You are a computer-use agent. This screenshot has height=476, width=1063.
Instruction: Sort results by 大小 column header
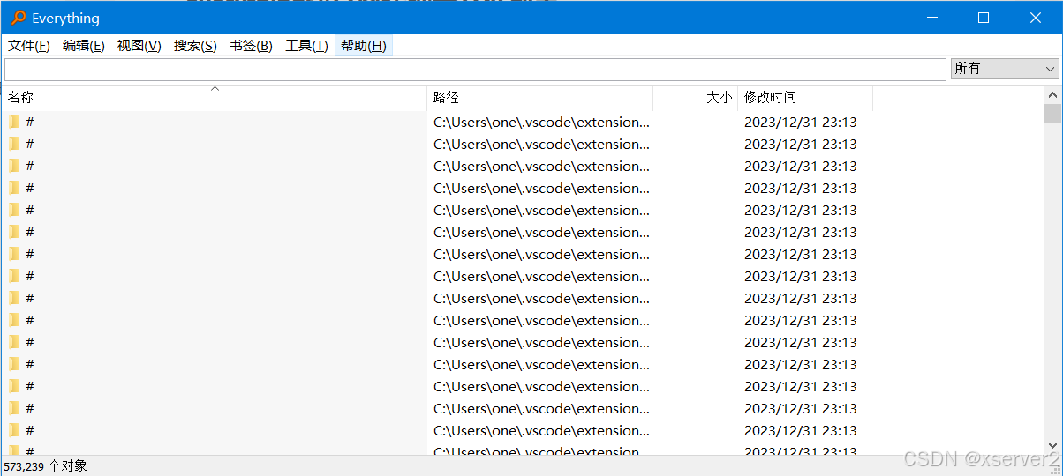coord(696,98)
